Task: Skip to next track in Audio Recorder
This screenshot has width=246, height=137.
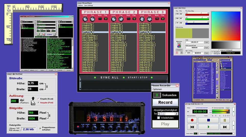Action: pos(225,127)
